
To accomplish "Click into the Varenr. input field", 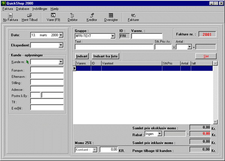I will 147,36.
